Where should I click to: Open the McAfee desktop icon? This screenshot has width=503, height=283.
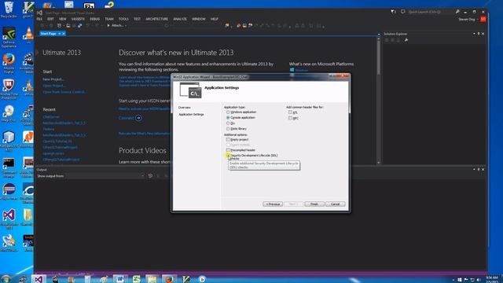tap(9, 89)
